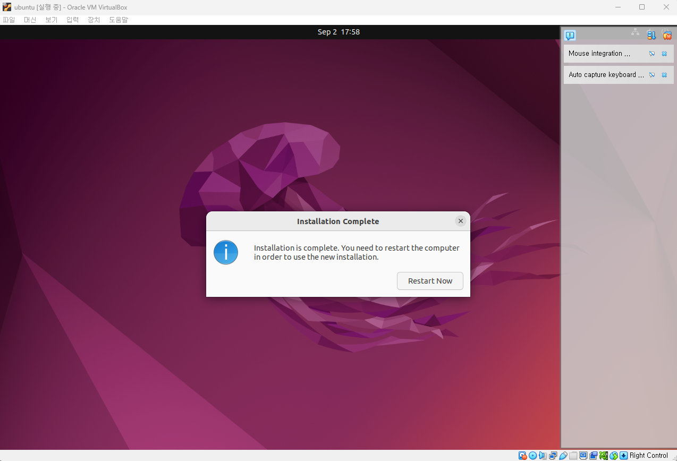Dismiss the Auto capture keyboard notification
Image resolution: width=677 pixels, height=461 pixels.
664,75
